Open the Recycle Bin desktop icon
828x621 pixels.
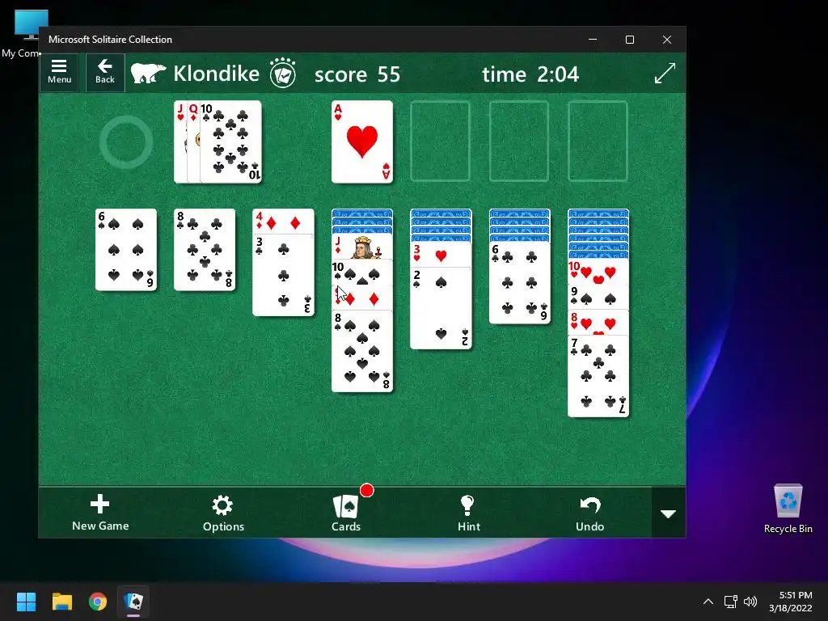click(788, 509)
